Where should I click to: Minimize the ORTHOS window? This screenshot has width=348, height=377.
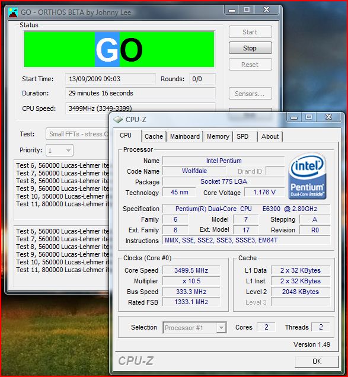pos(232,10)
